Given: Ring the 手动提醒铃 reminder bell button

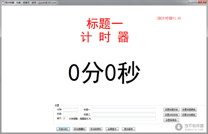Looking at the screenshot, I should coord(79,129).
